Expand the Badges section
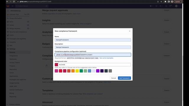189x106 pixels. pos(167,44)
